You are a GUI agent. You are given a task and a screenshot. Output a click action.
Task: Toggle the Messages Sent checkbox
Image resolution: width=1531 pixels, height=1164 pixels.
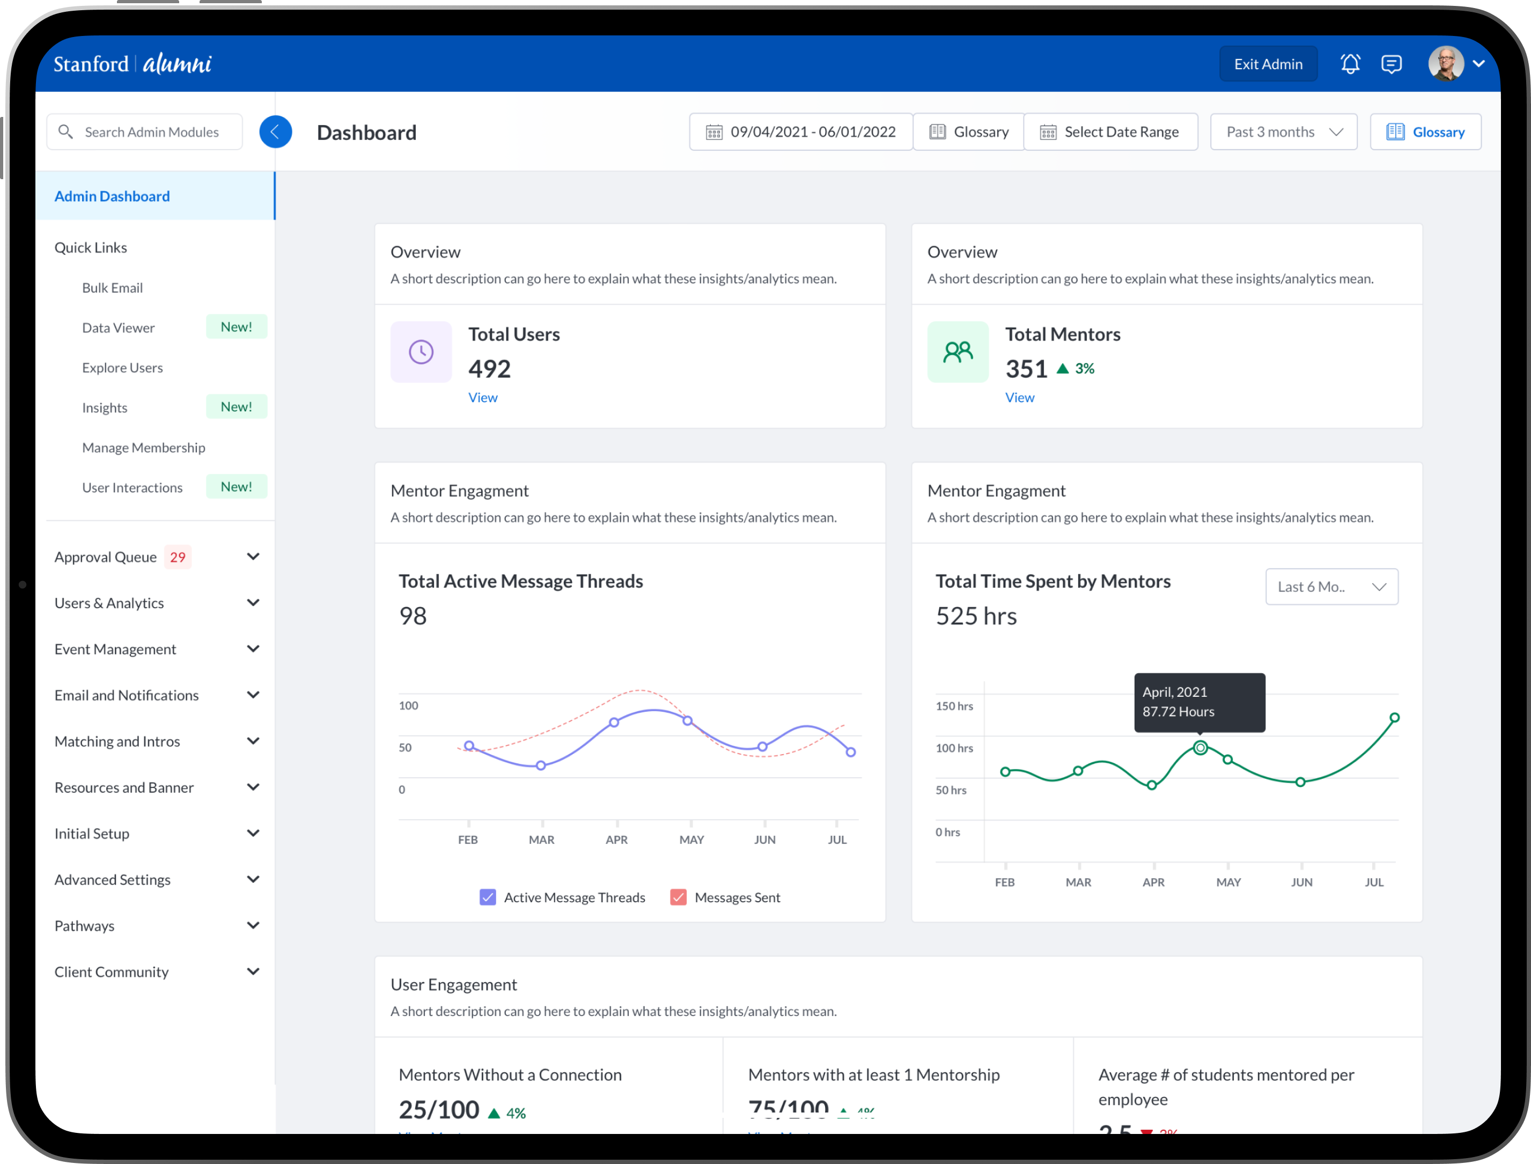coord(678,897)
